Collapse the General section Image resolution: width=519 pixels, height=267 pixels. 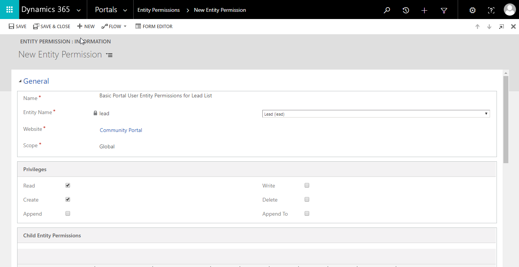pyautogui.click(x=20, y=81)
